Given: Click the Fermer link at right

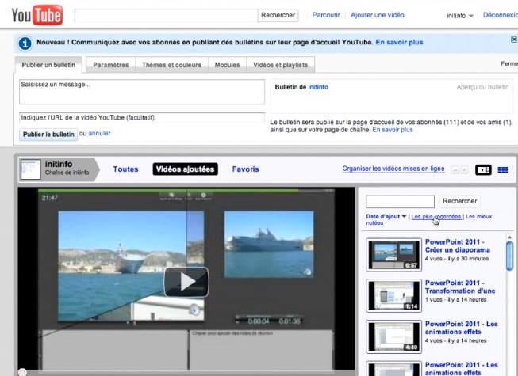Looking at the screenshot, I should [509, 63].
